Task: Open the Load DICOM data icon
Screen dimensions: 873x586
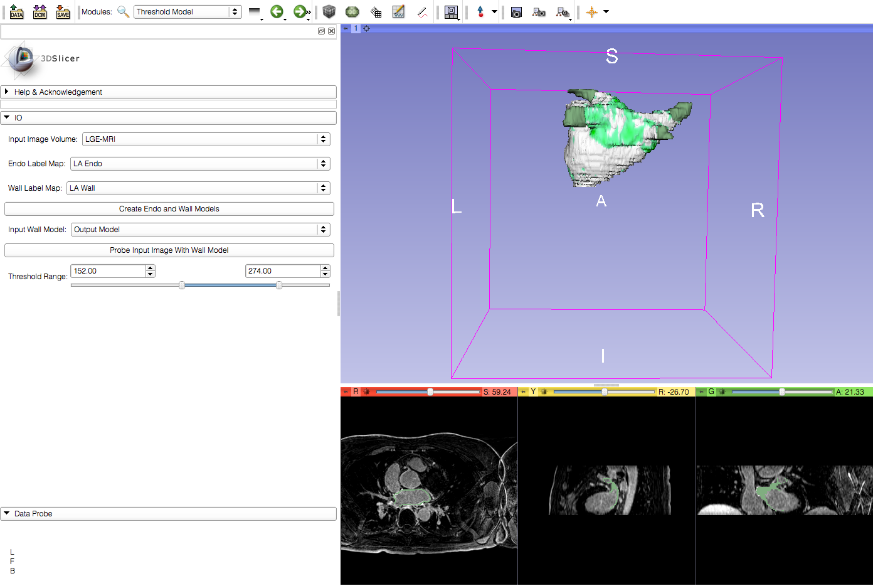Action: 40,12
